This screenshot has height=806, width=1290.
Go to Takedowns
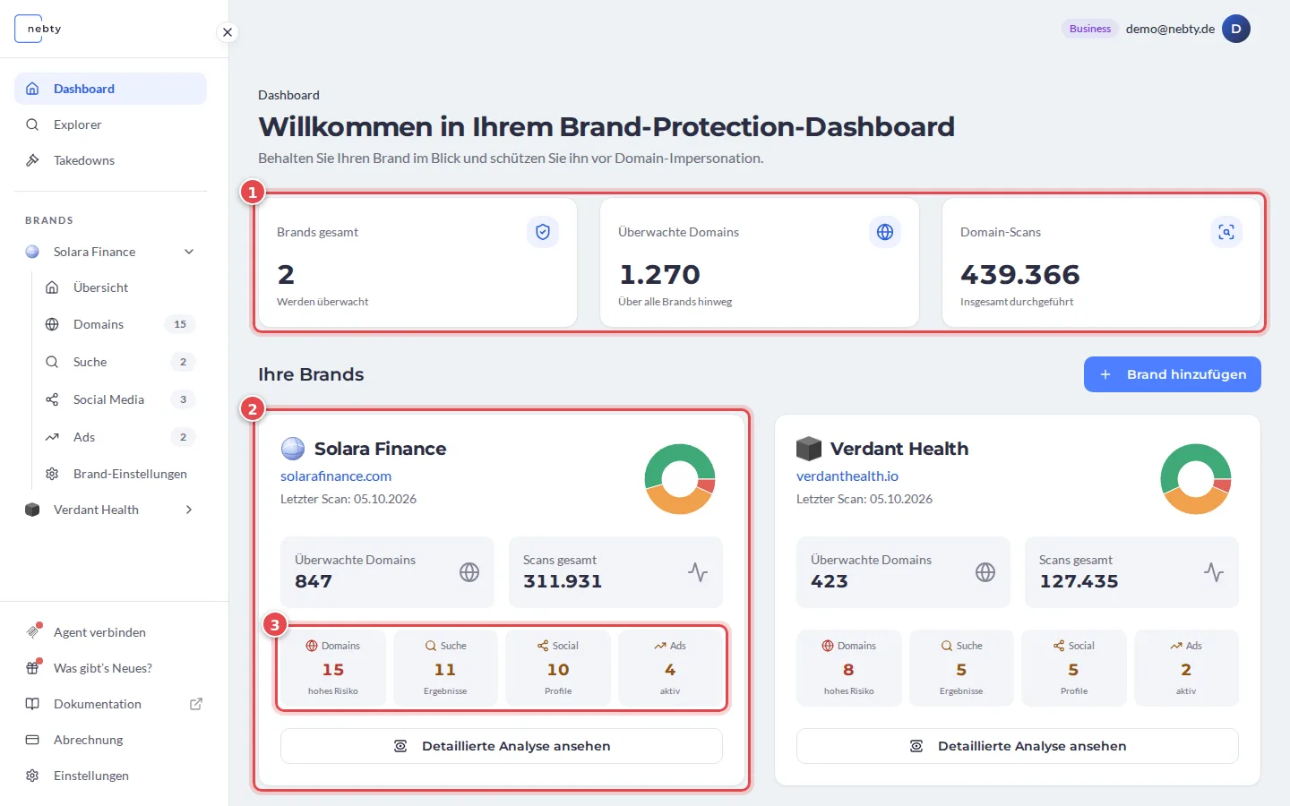[110, 160]
